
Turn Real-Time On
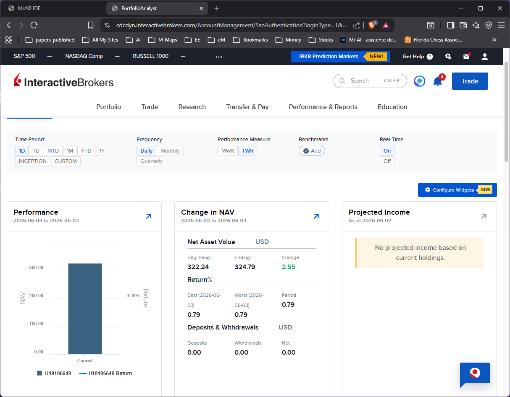pyautogui.click(x=387, y=151)
